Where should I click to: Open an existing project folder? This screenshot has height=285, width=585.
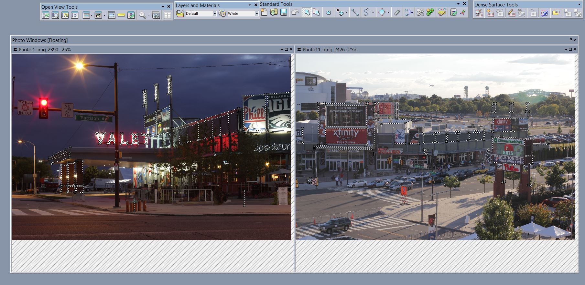point(274,13)
